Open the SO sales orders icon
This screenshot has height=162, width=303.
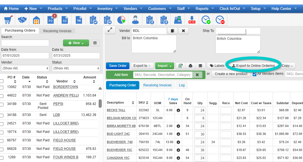pos(65,20)
